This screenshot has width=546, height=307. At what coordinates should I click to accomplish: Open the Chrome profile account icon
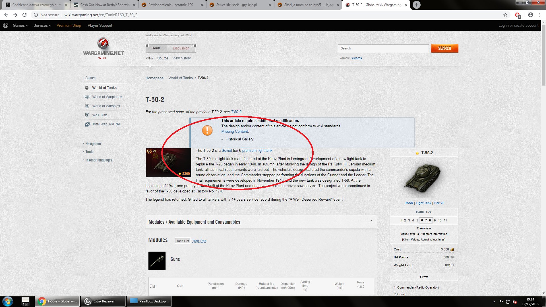click(531, 15)
